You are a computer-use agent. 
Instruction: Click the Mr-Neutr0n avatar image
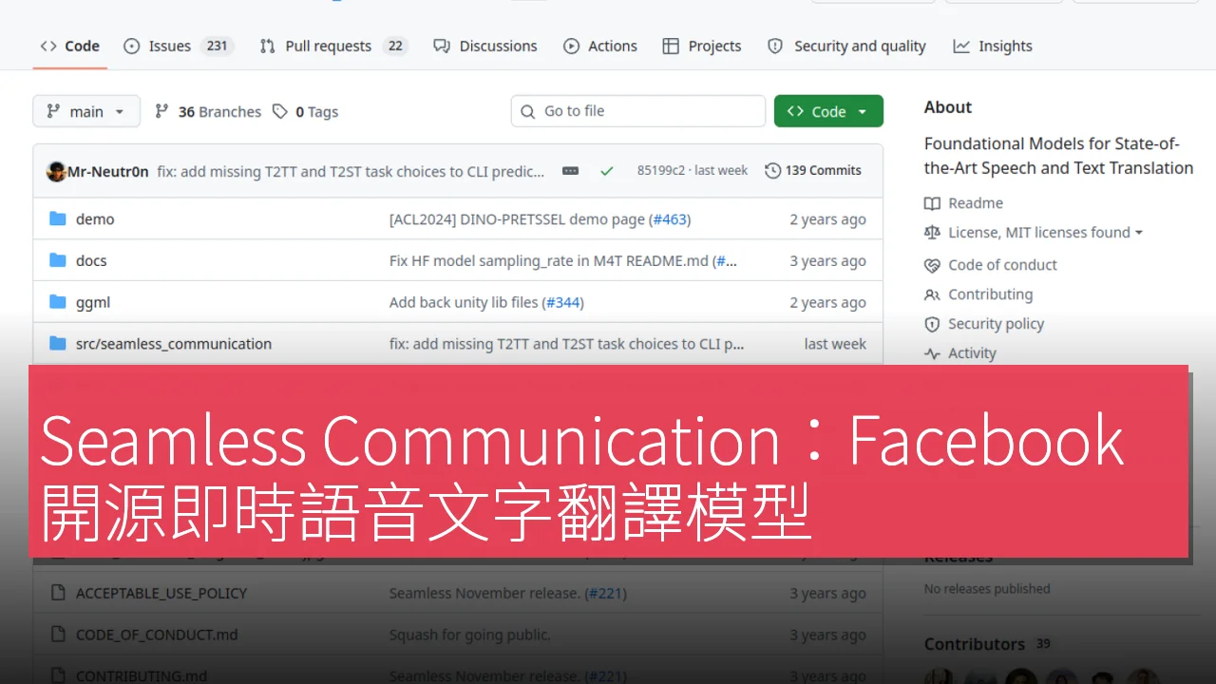(x=56, y=171)
